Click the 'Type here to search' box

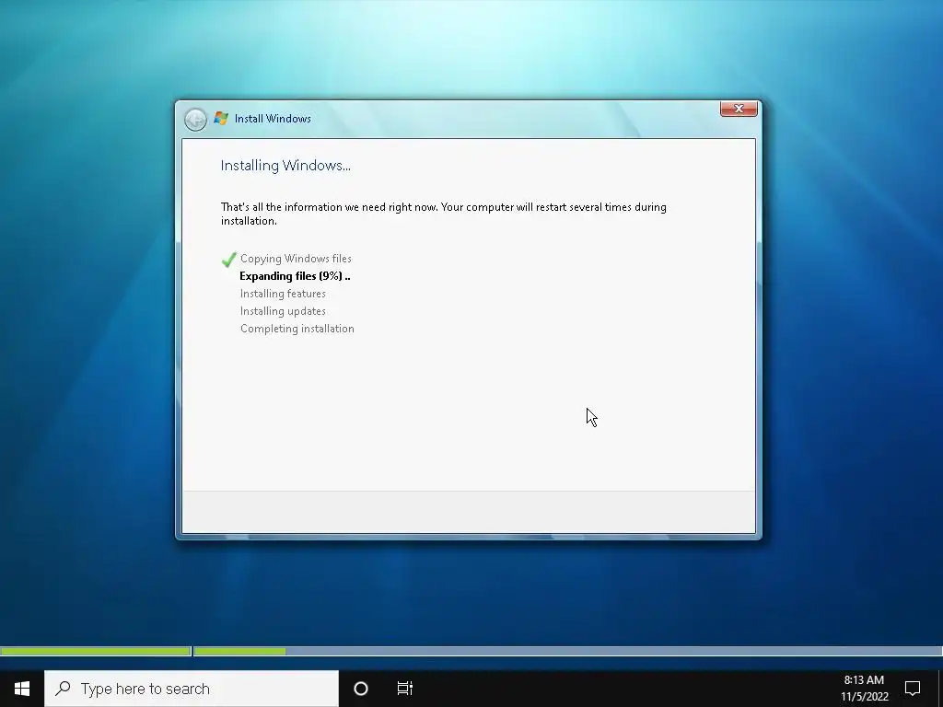pos(192,689)
